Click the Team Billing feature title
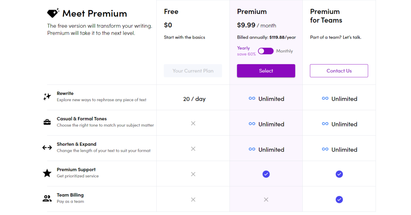 pos(70,195)
